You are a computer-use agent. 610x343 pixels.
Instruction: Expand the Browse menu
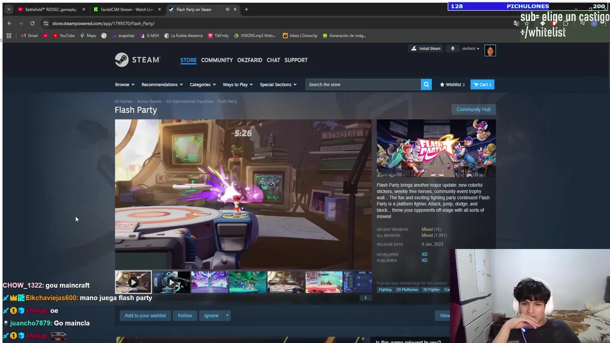pos(125,84)
